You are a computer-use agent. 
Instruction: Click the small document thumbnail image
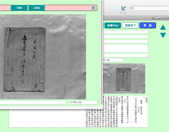(x=124, y=78)
